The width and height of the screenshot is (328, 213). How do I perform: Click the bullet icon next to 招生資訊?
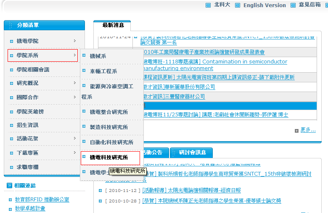pyautogui.click(x=11, y=126)
